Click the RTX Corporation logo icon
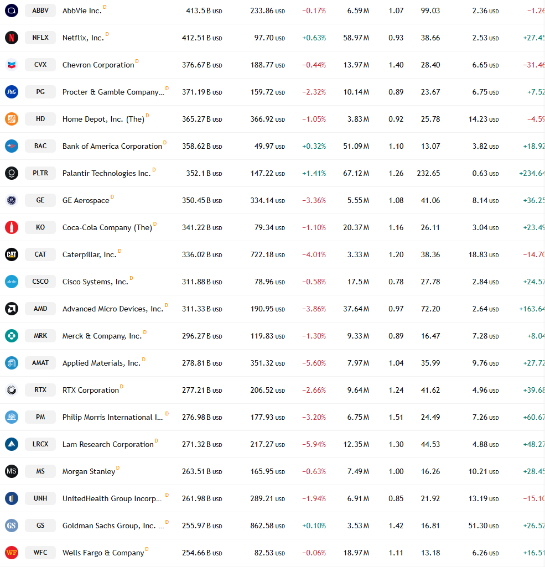The image size is (545, 567). pos(12,390)
